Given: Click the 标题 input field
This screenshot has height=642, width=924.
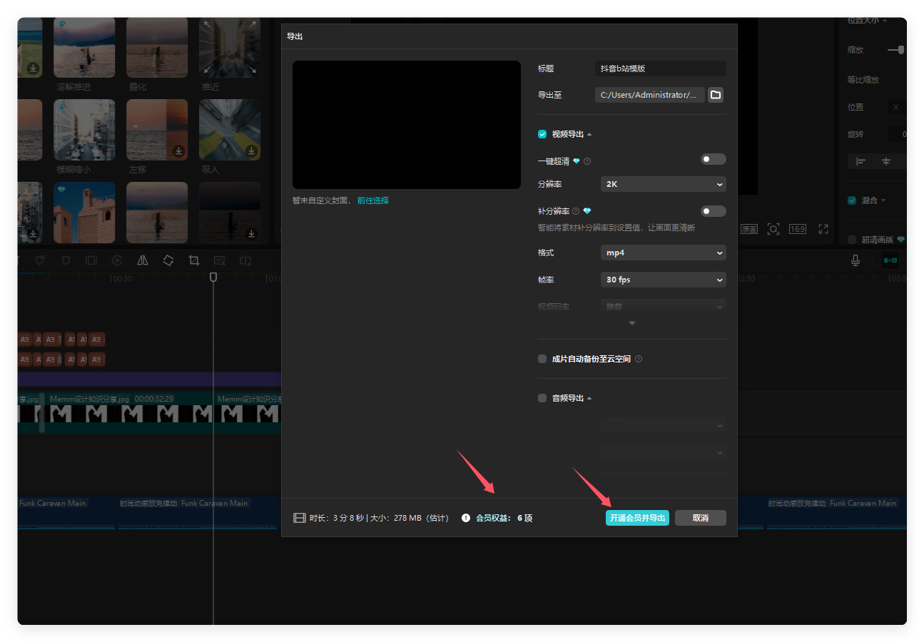Looking at the screenshot, I should [x=660, y=68].
